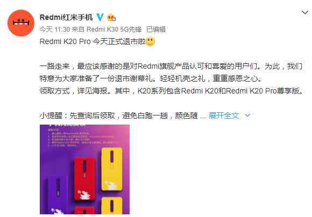Viewport: 312px width, 217px height.
Task: Click the 小提醒 reminder line of the post
Action: click(118, 115)
